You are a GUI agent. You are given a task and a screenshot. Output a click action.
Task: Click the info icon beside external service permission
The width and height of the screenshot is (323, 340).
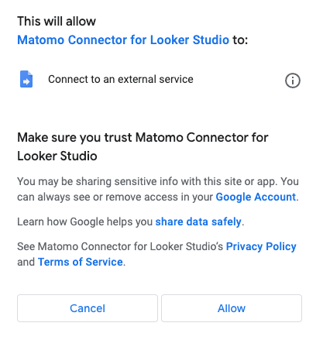[x=293, y=81]
